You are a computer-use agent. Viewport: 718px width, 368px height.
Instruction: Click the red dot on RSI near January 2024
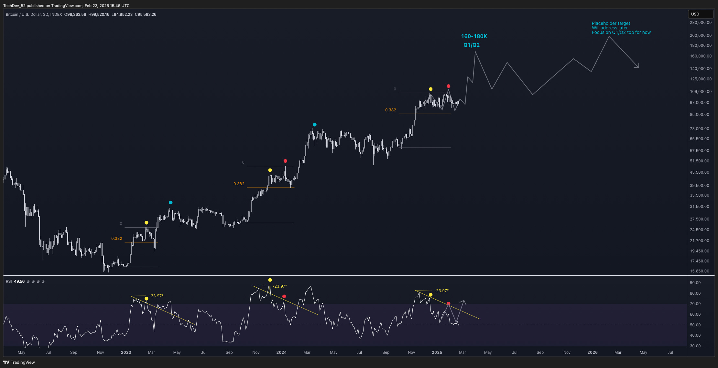coord(284,296)
